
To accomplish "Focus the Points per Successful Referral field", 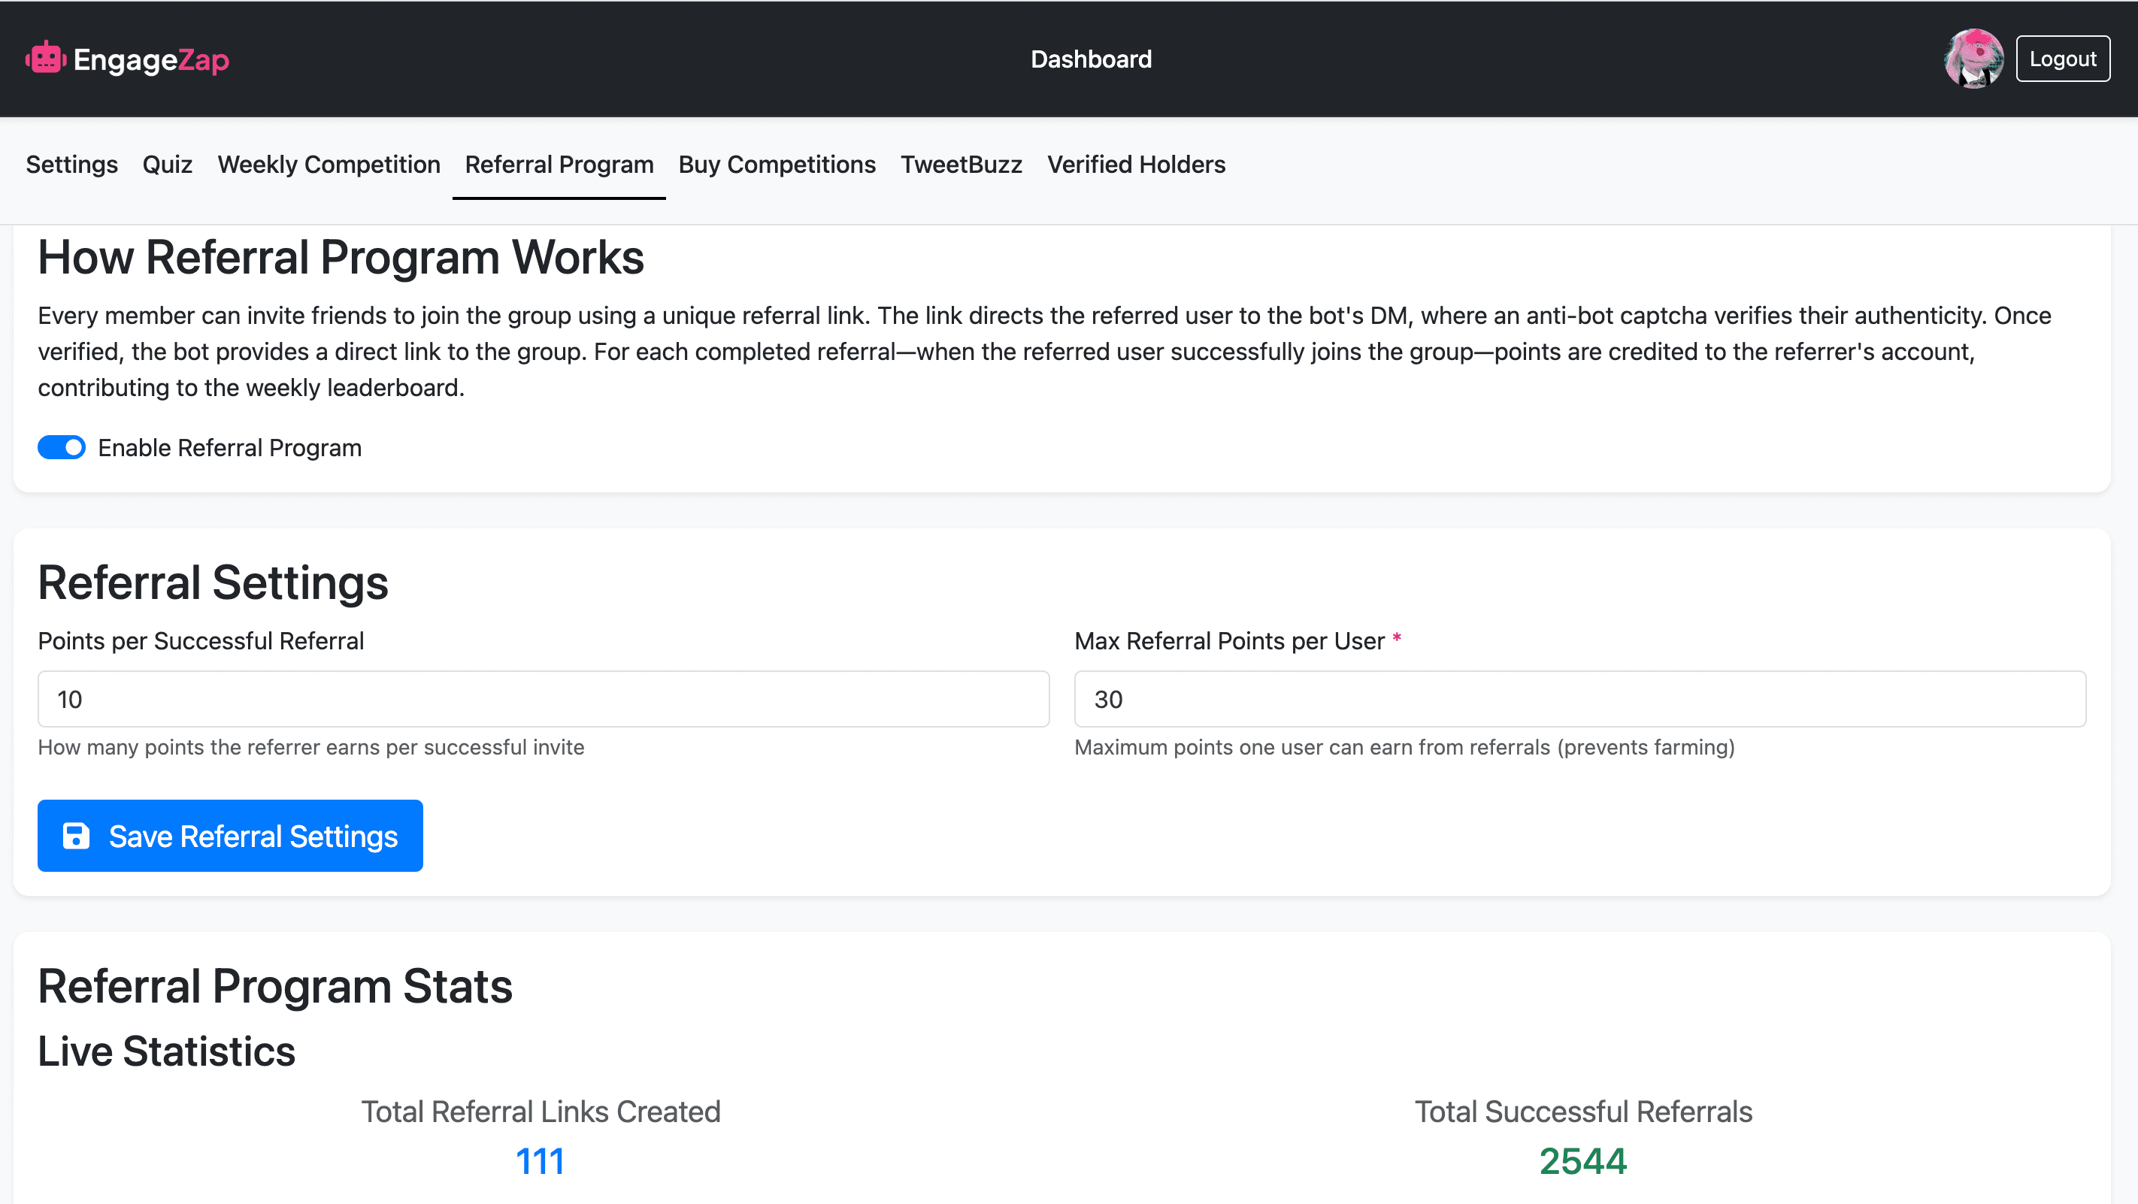I will click(544, 699).
